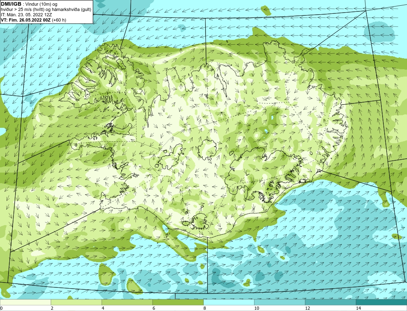Click the 10–12 m/s cyan swatch
This screenshot has height=311, width=407.
[x=280, y=302]
